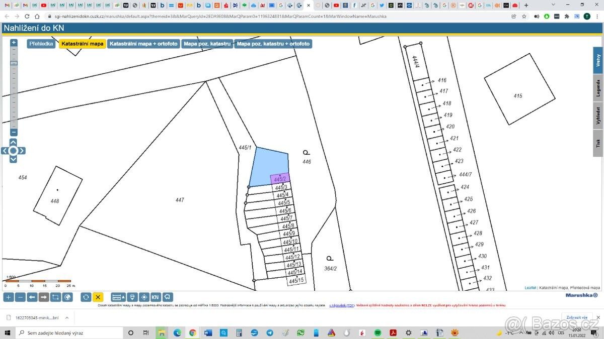This screenshot has height=339, width=604.
Task: Select the zoom-to-rectangle tool
Action: 56,297
